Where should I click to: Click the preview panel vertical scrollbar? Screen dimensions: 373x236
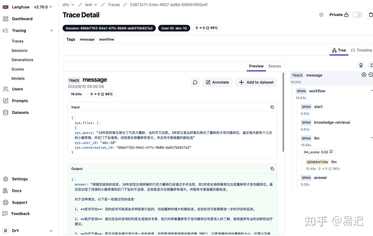click(x=283, y=112)
